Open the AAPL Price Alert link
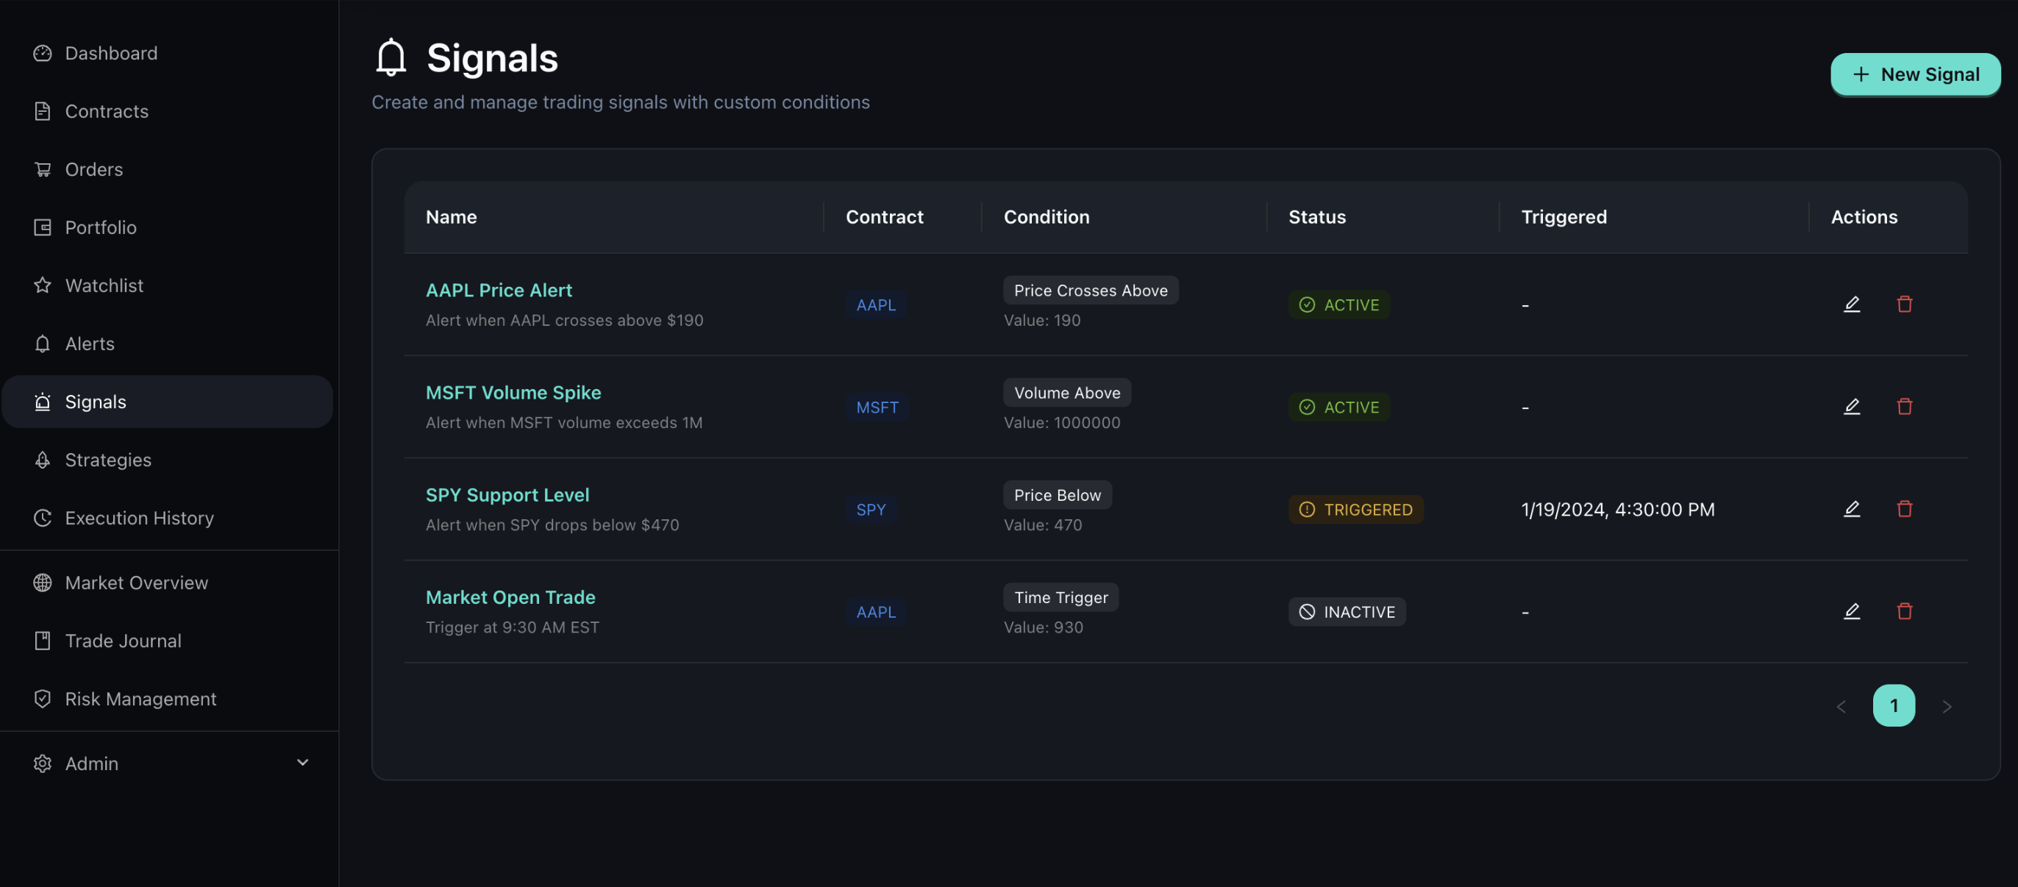Viewport: 2018px width, 887px height. tap(499, 290)
